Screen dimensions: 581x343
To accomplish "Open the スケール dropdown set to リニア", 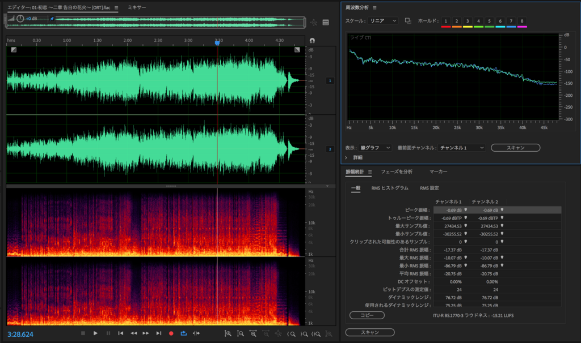I will click(x=383, y=21).
